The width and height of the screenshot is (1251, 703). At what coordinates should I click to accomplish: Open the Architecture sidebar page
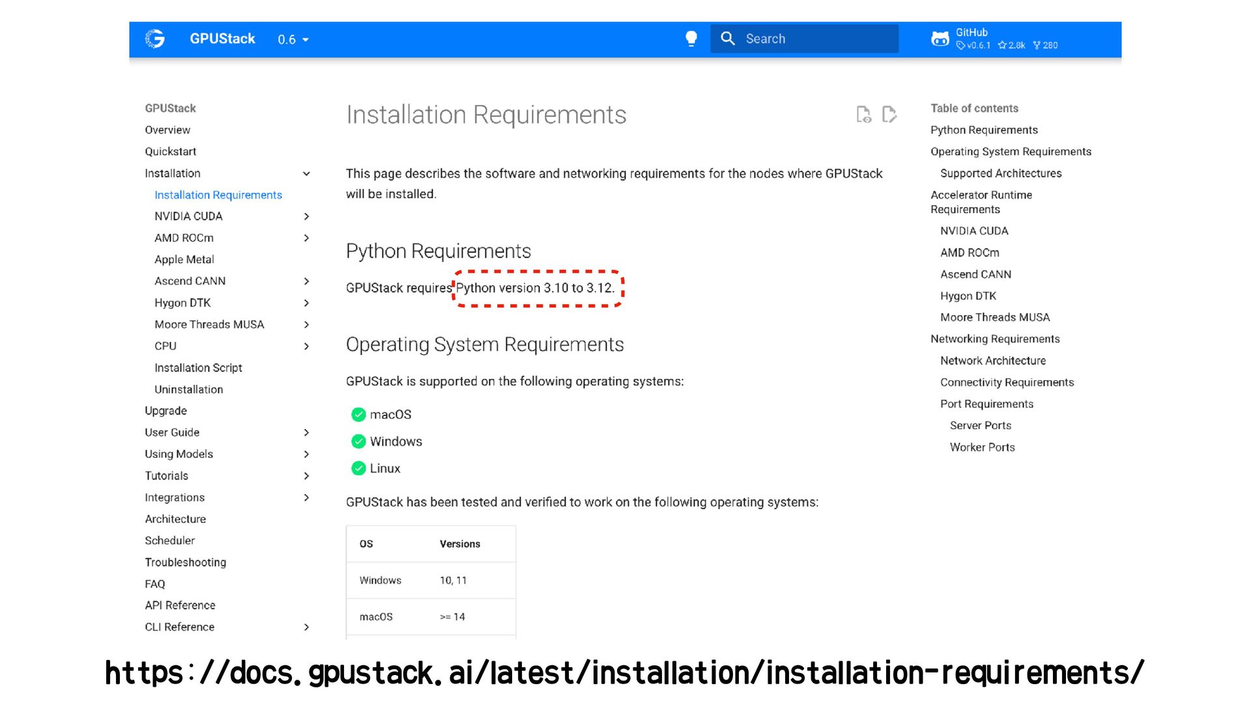175,519
